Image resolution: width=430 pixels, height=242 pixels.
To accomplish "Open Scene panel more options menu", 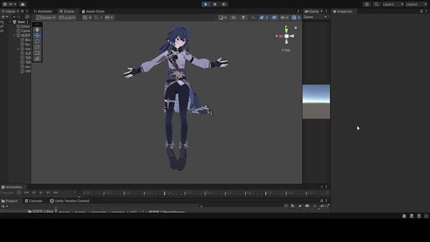I will tap(298, 11).
